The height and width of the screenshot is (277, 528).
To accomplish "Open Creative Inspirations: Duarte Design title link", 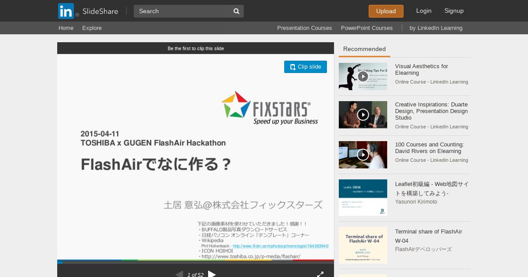I will click(431, 111).
